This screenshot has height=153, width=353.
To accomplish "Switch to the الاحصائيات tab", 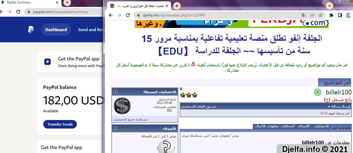I will pyautogui.click(x=320, y=126).
